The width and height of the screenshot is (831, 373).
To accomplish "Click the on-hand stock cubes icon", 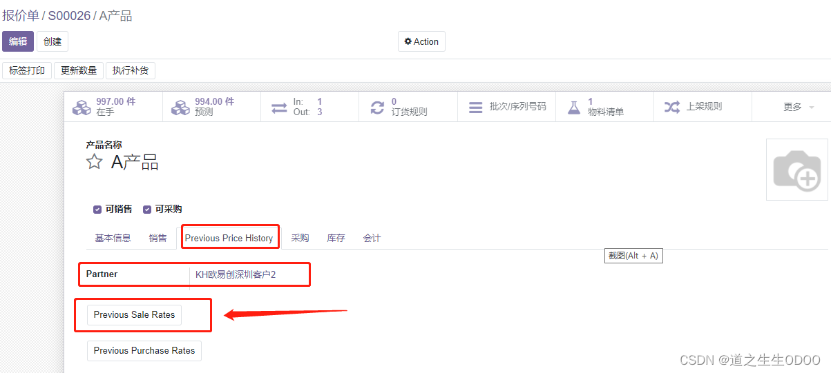I will coord(82,108).
